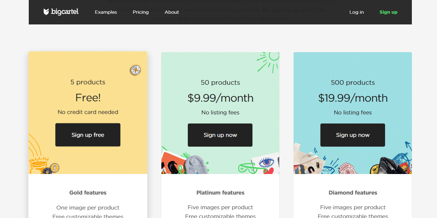Viewport: 437px width, 218px height.
Task: Click the Log in link
Action: (357, 12)
